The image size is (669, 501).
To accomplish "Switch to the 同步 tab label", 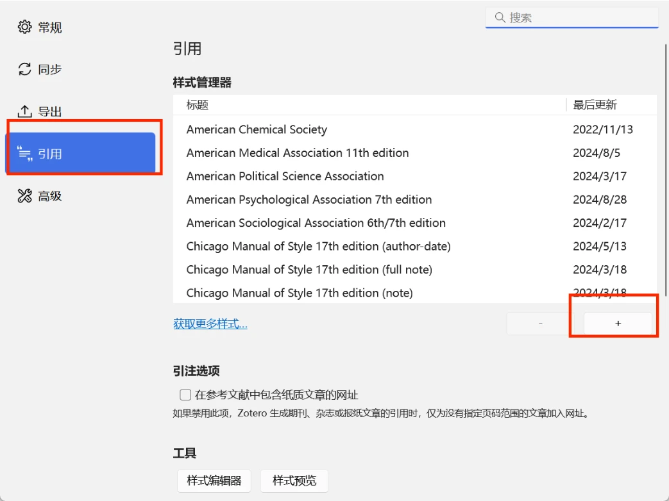I will point(50,69).
